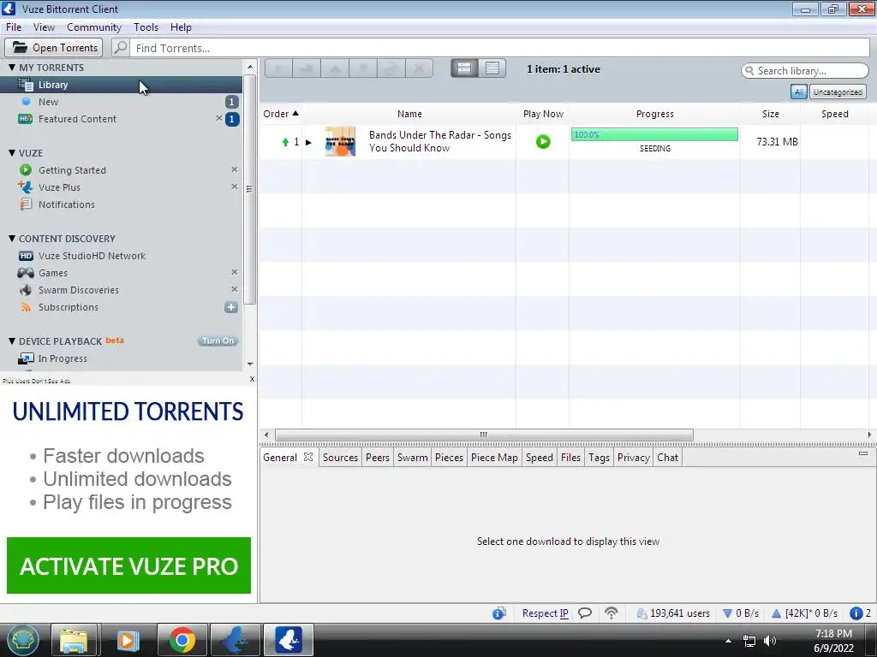Close the Featured Content sidebar entry
This screenshot has height=657, width=877.
tap(218, 118)
